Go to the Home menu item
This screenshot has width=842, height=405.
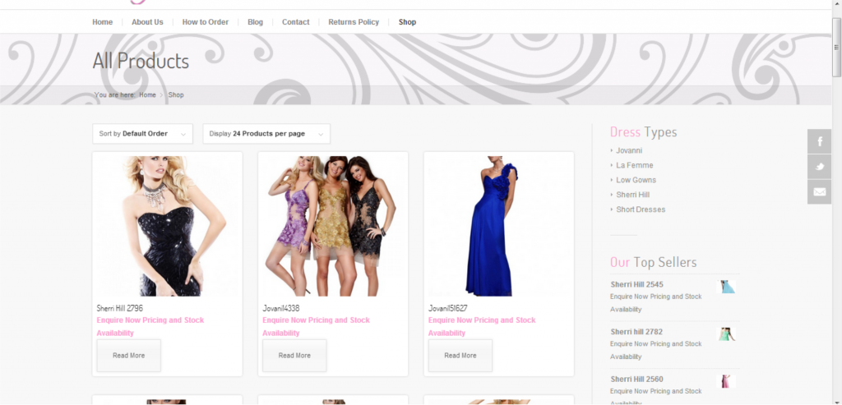(x=103, y=22)
